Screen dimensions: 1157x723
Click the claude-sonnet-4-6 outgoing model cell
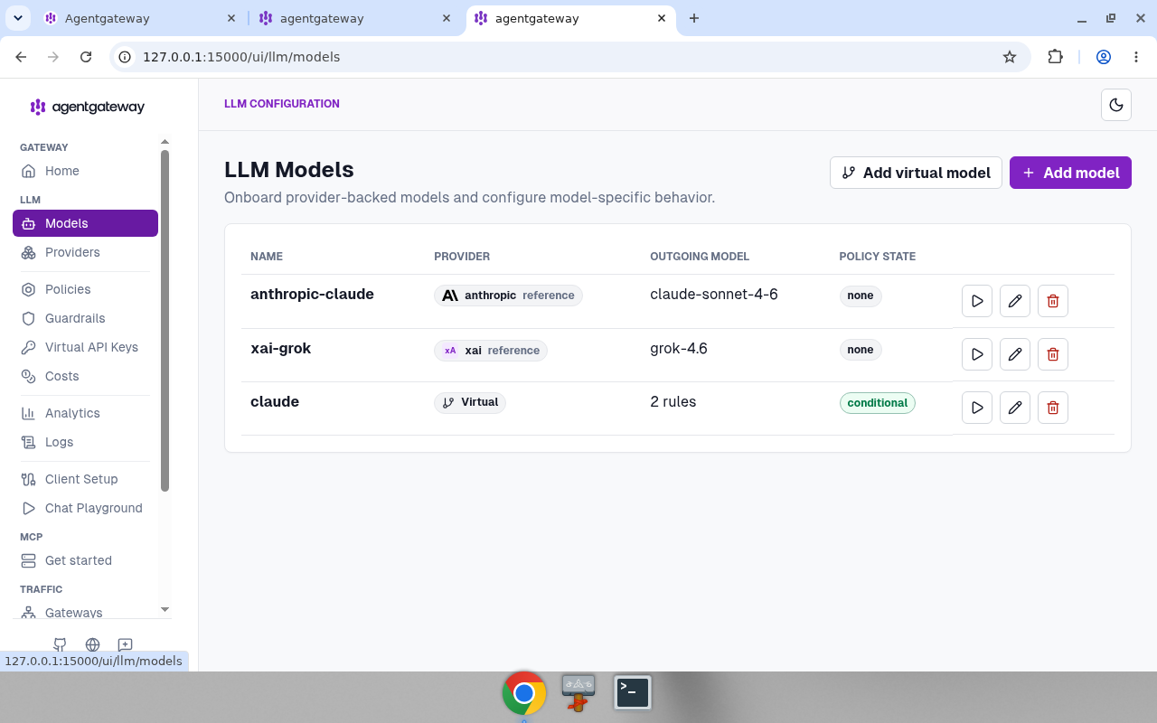click(x=714, y=295)
